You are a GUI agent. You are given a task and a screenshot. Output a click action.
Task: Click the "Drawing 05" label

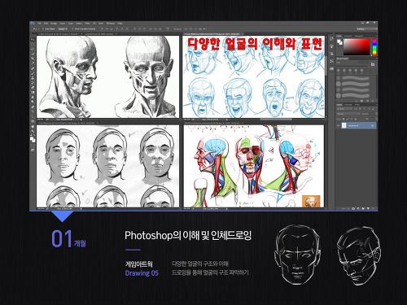[142, 273]
